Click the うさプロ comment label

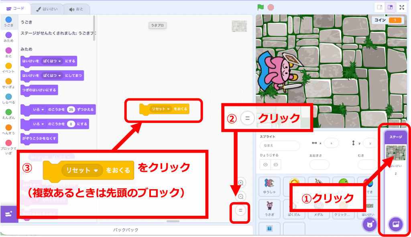[157, 25]
